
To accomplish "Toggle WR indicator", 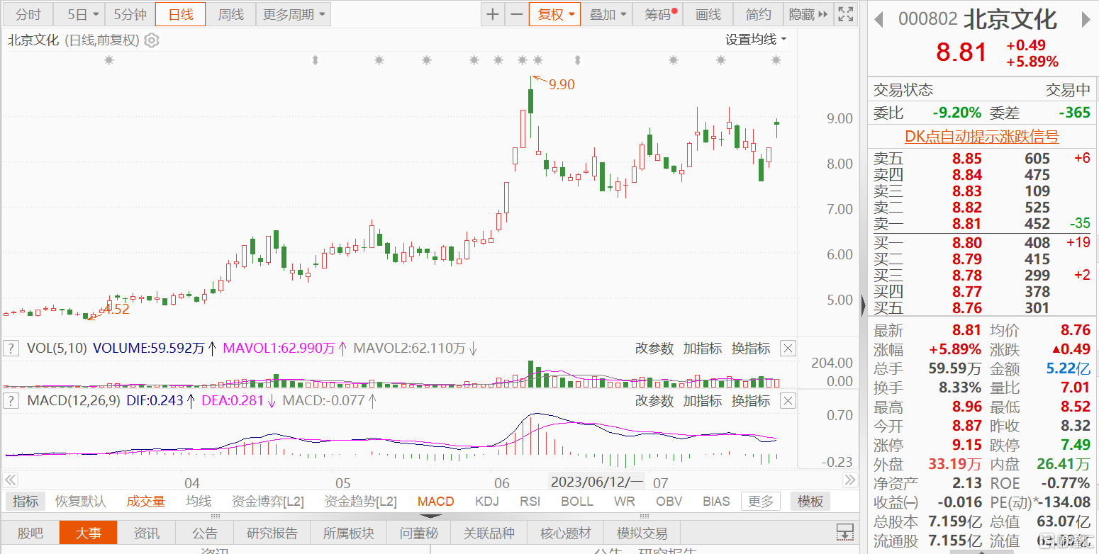I will click(625, 502).
